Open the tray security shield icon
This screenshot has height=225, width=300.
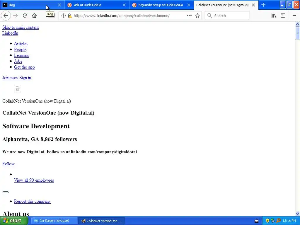[x=267, y=221]
